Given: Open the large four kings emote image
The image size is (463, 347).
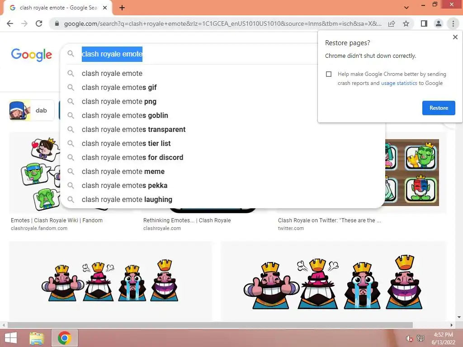Looking at the screenshot, I should point(334,281).
